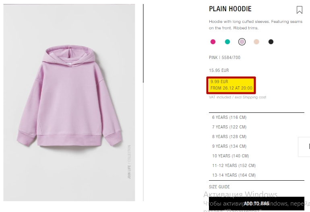Screen dimensions: 310x212
Task: Choose size 8 Years (128 cm)
Action: tap(256, 137)
